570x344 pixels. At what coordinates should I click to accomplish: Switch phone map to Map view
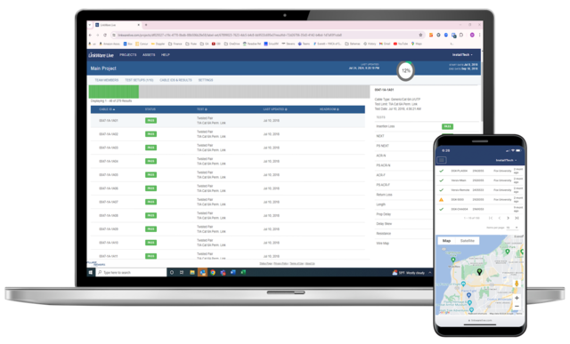(x=446, y=241)
